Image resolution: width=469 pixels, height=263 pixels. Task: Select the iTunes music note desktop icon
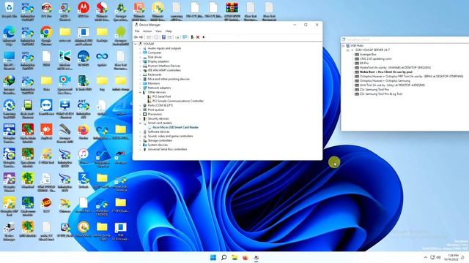(x=84, y=156)
